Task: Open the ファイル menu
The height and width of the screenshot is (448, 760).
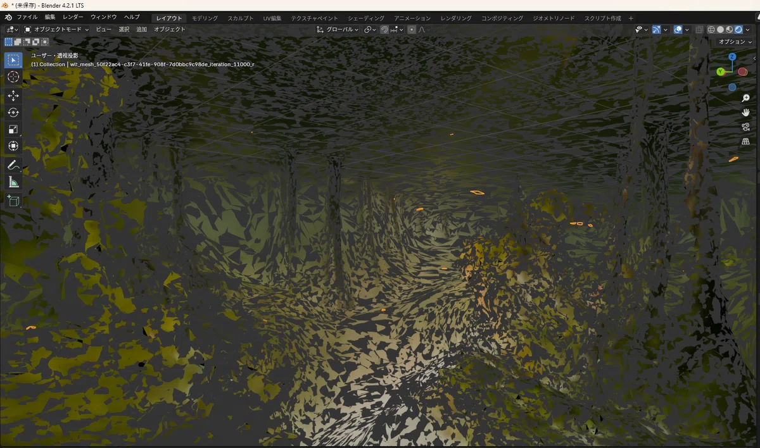Action: (27, 18)
